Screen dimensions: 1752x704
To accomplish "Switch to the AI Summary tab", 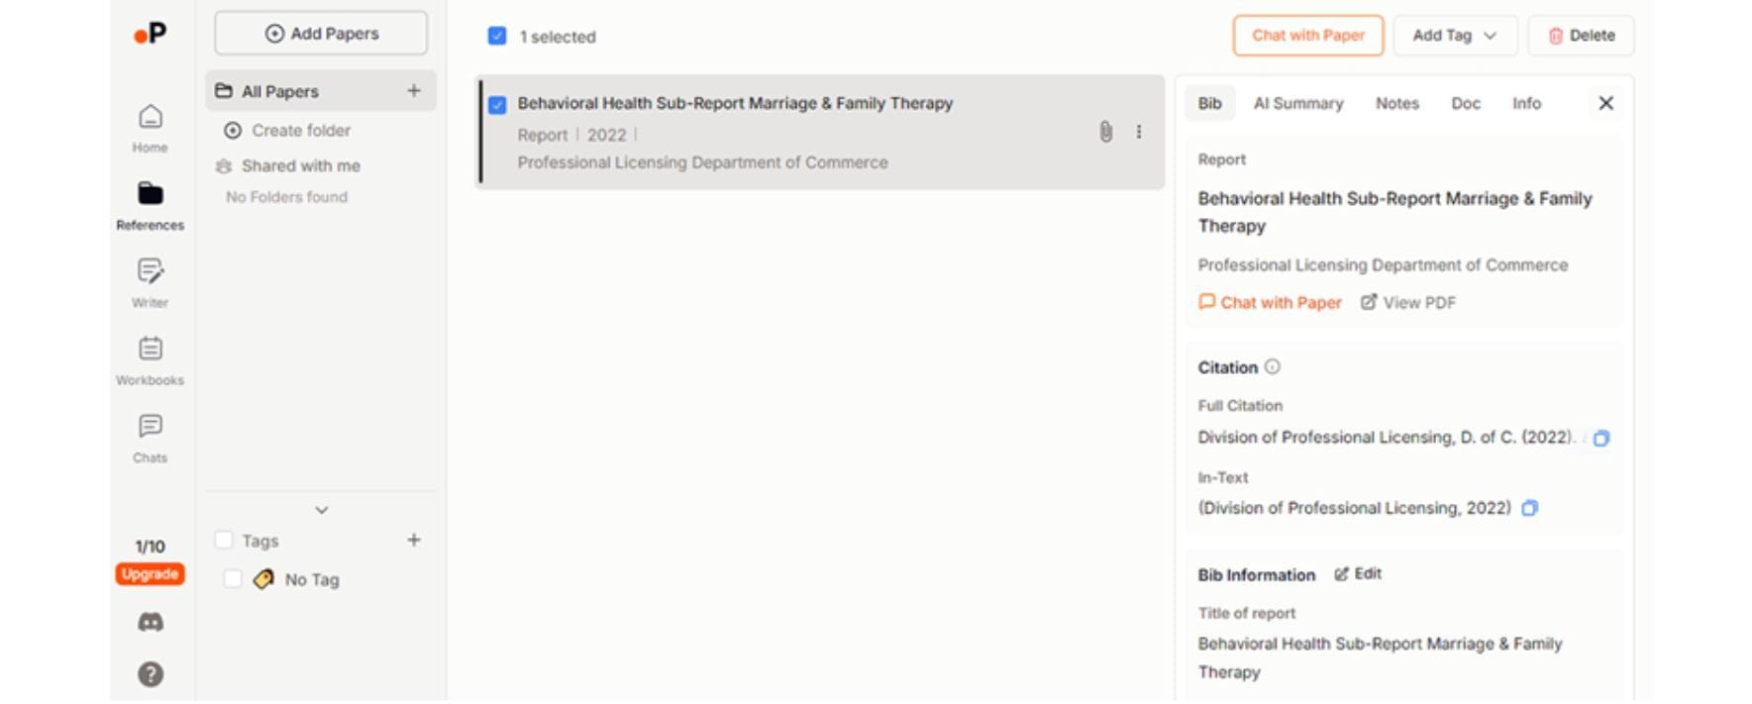I will (1298, 103).
